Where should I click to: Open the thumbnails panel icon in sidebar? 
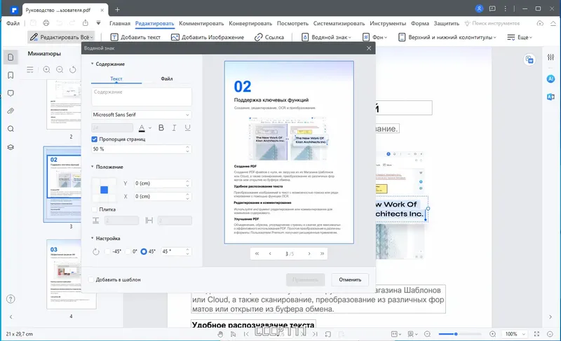(11, 57)
